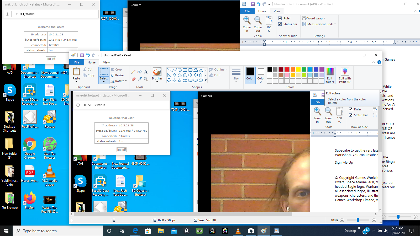
Task: Click log off in the top-left mikrotik status window
Action: tap(51, 59)
